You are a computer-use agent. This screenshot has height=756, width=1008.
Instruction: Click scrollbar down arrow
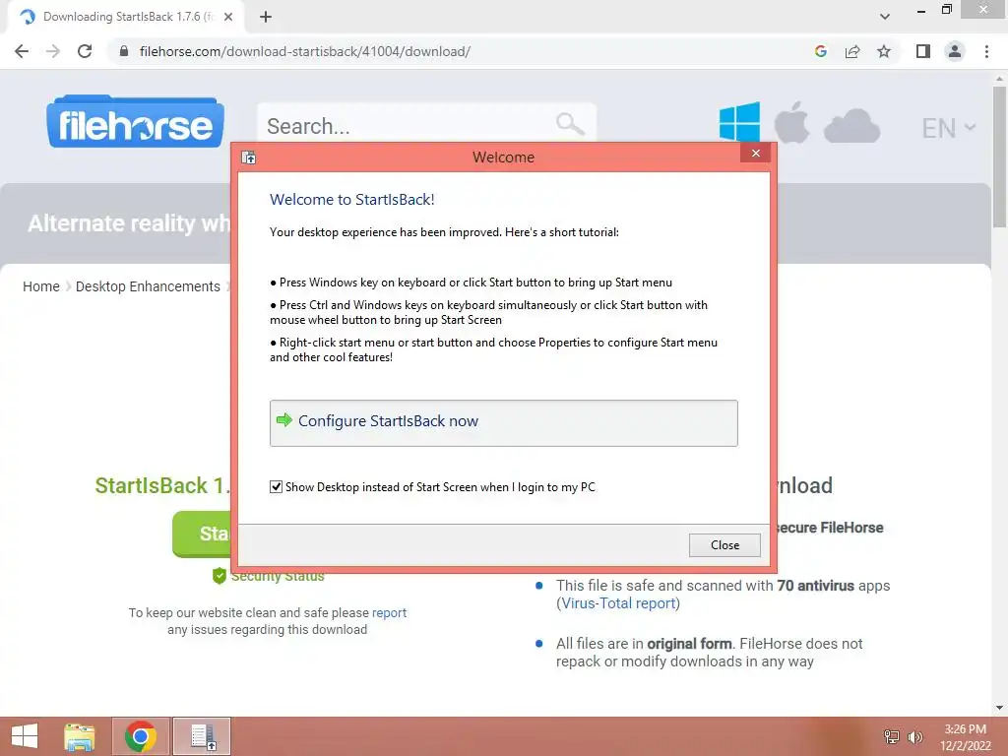pos(999,707)
